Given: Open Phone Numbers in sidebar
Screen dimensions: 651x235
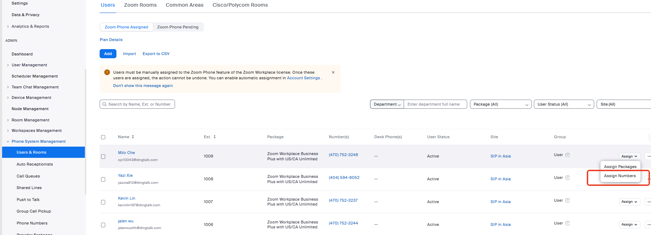Looking at the screenshot, I should click(x=32, y=223).
